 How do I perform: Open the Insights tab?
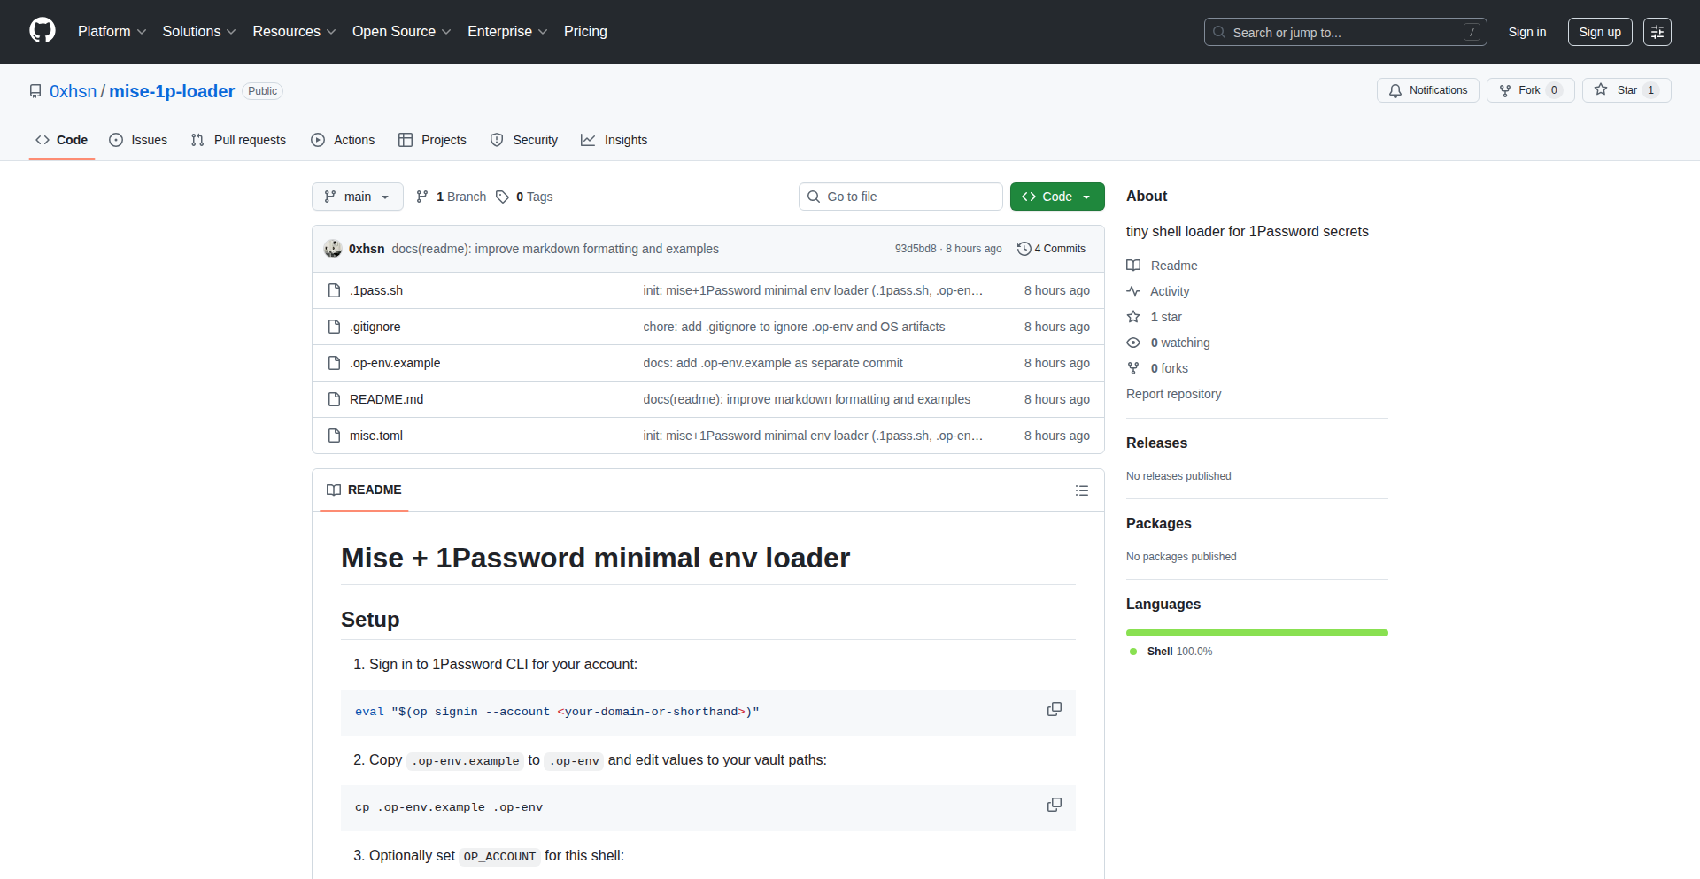614,140
